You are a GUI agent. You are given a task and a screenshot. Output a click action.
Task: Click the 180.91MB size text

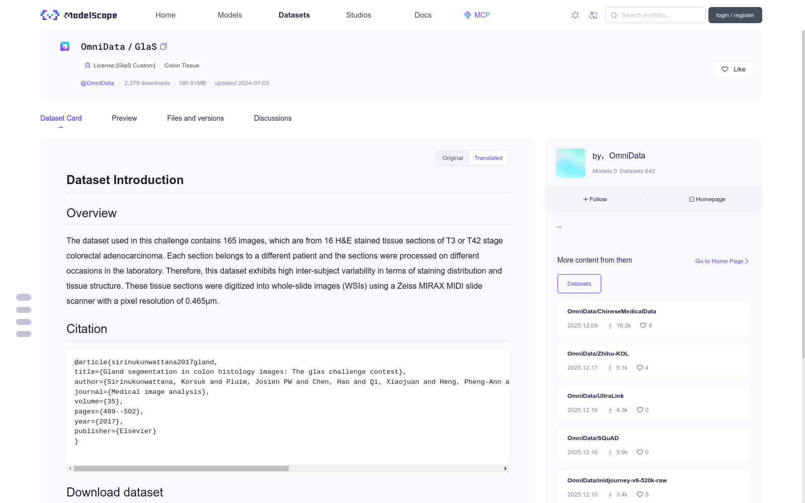click(x=192, y=83)
